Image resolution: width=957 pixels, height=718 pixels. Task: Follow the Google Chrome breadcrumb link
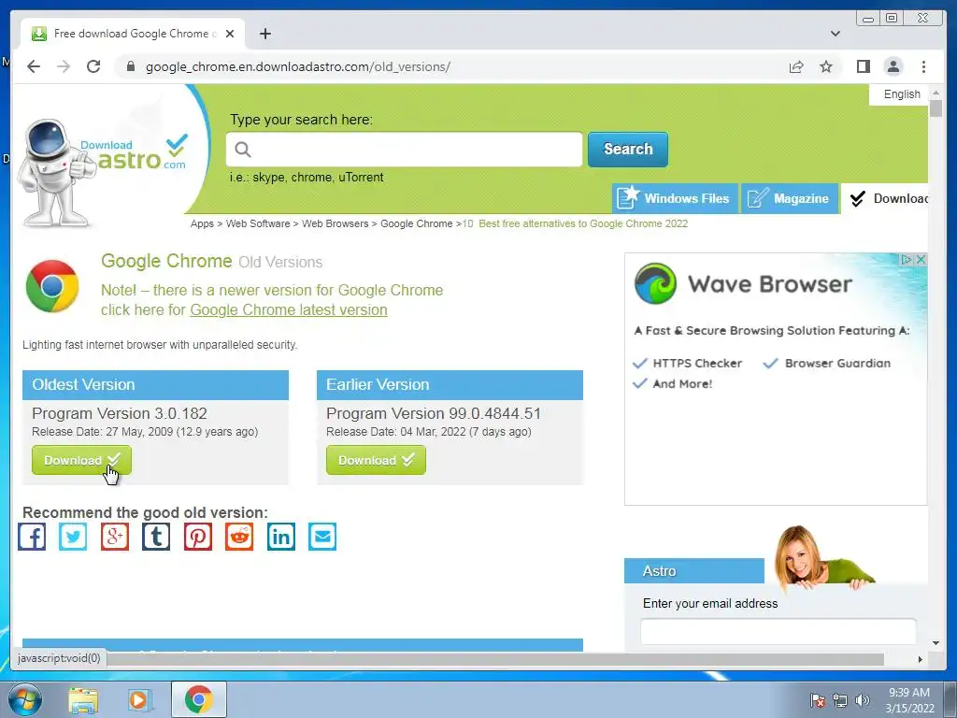coord(416,223)
